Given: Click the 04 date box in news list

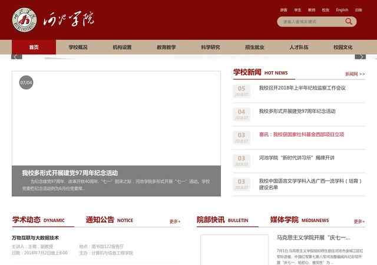Looking at the screenshot, I should [242, 114].
